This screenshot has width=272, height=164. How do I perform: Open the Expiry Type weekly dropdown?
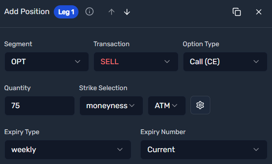pyautogui.click(x=68, y=149)
